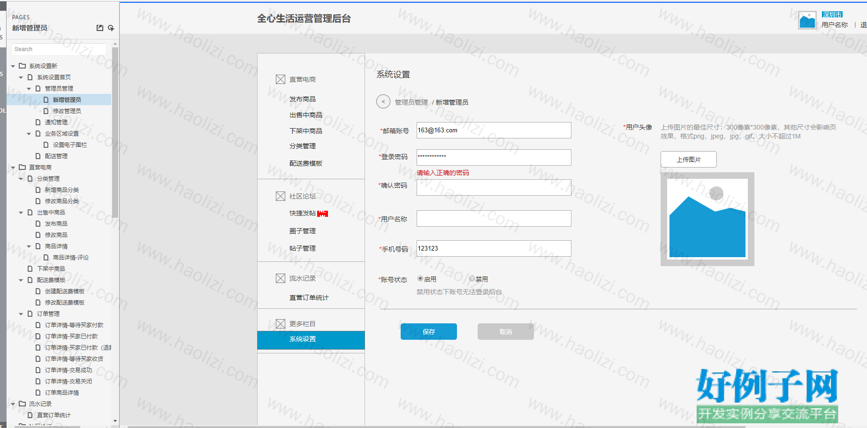Click the 保存 button

[x=429, y=331]
